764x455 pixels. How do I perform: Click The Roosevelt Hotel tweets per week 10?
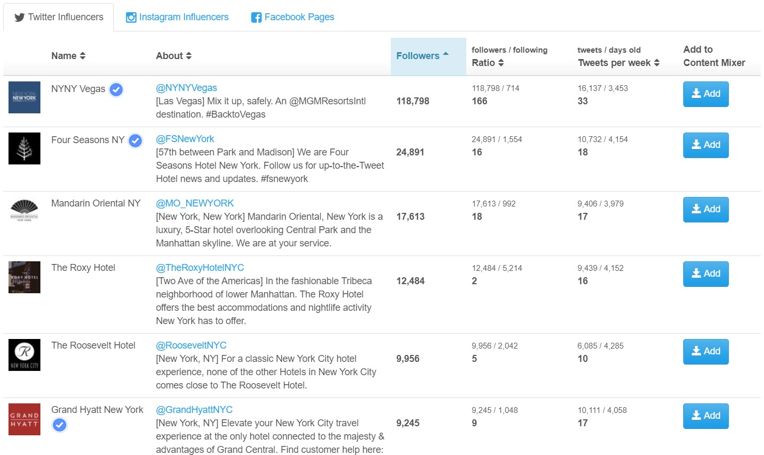(583, 359)
